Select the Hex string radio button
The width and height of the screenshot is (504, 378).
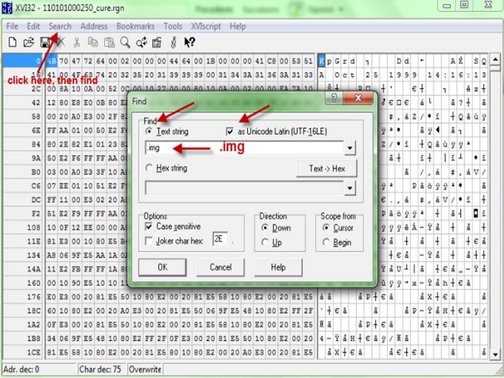coord(149,168)
